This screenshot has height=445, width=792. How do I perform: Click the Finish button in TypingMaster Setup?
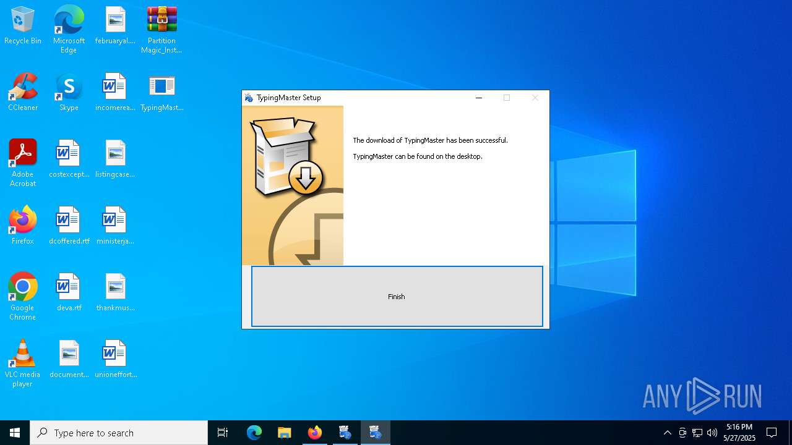(x=397, y=296)
